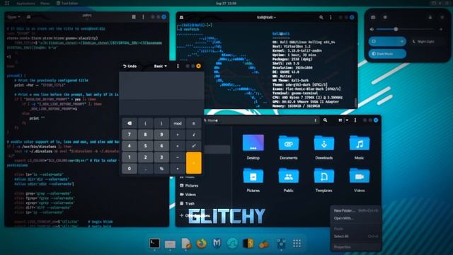This screenshot has width=453, height=255.
Task: Open the dropdown arrow next to Open
Action: point(19,17)
